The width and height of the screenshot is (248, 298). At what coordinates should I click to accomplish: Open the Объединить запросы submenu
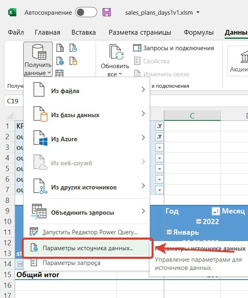(x=87, y=211)
